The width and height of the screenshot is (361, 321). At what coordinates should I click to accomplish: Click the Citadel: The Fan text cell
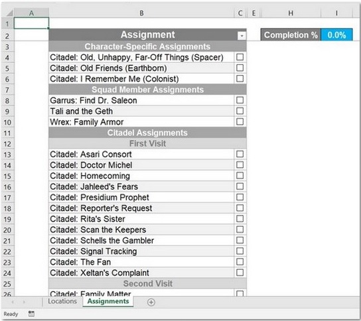point(141,262)
